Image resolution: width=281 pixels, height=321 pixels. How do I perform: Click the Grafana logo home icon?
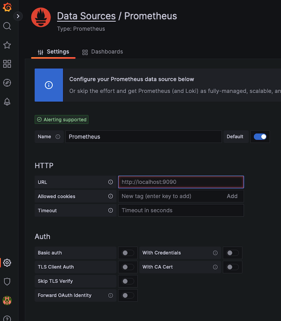[x=7, y=7]
